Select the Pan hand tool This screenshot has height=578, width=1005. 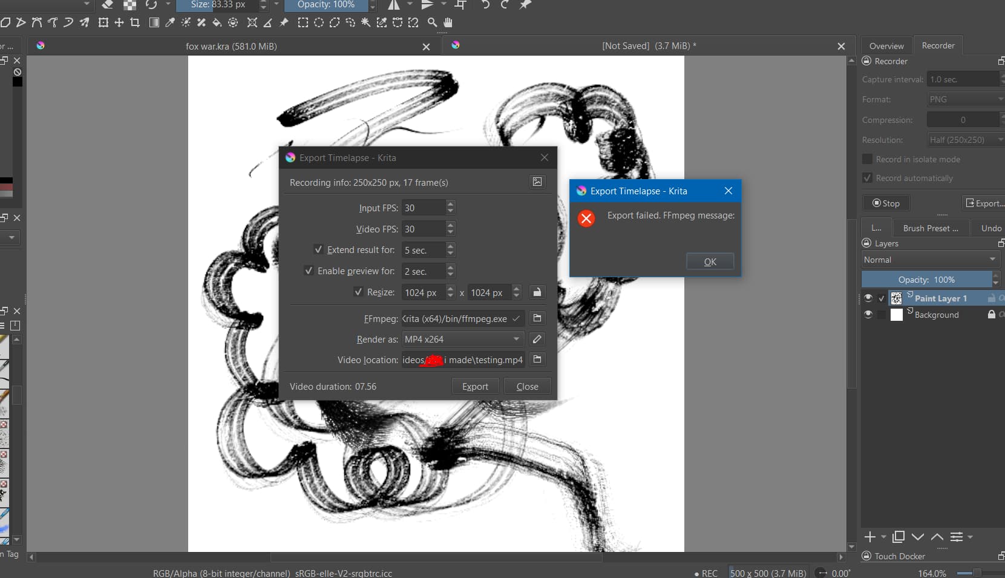coord(448,22)
